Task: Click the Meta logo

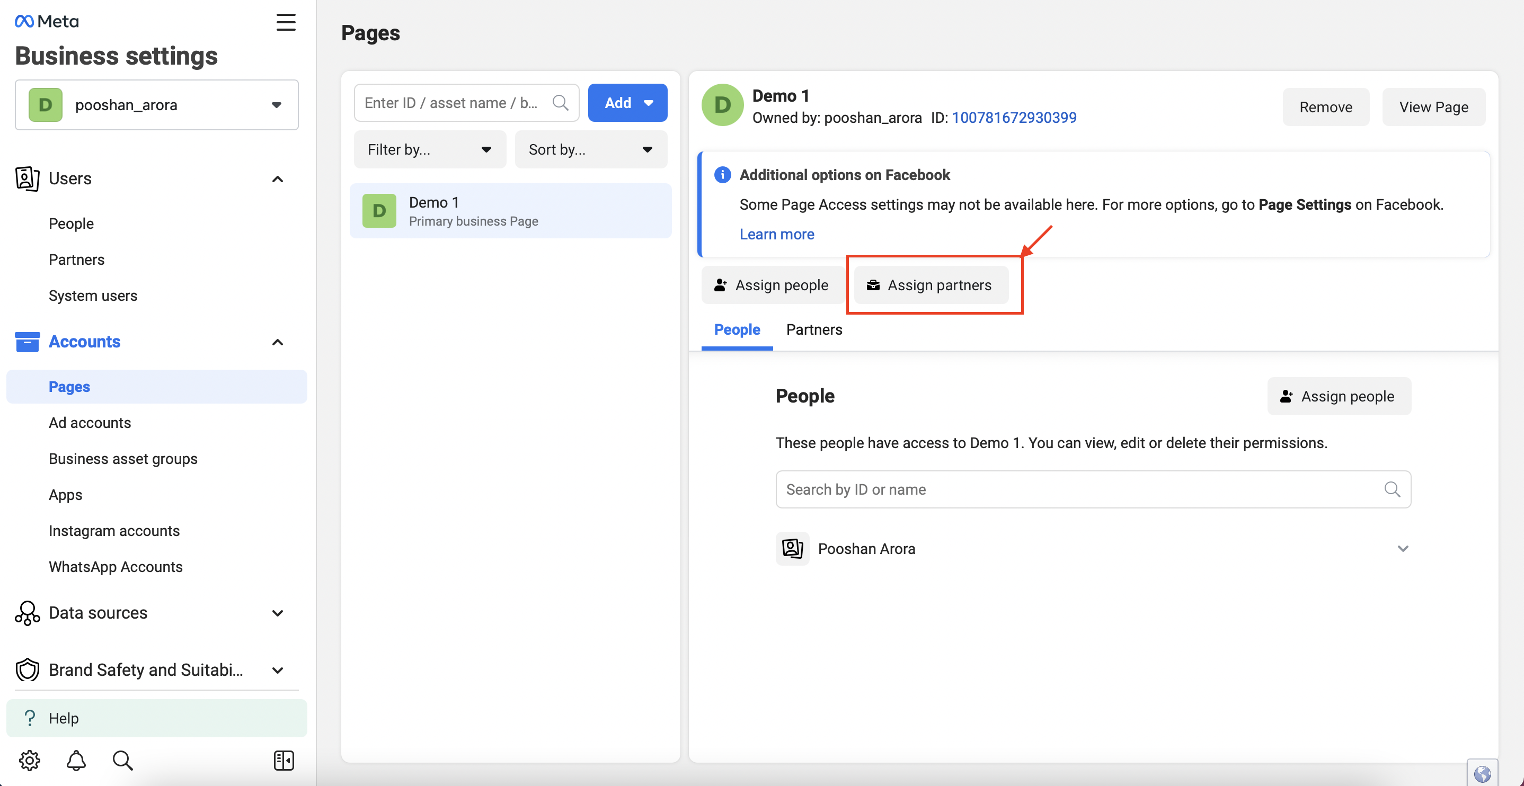Action: click(47, 21)
